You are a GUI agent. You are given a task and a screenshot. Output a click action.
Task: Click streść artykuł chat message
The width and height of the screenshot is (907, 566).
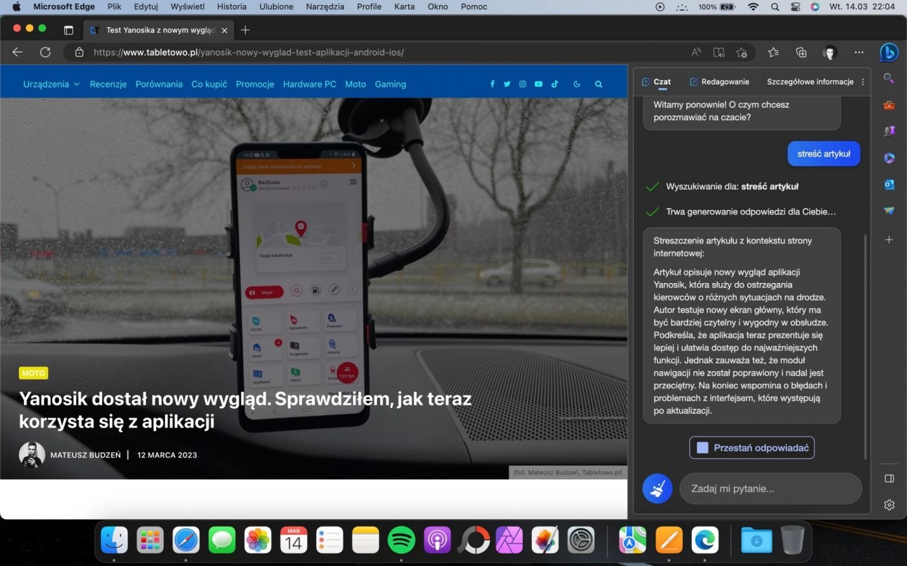tap(823, 153)
